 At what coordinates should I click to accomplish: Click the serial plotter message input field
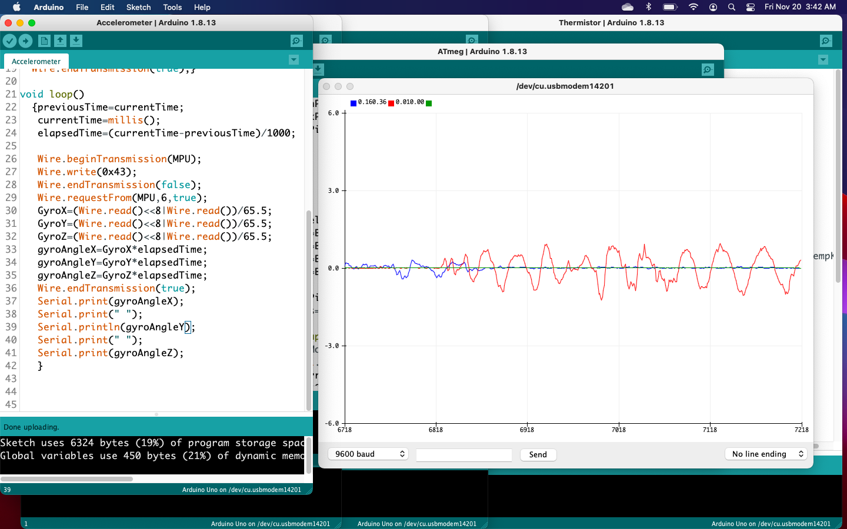(463, 454)
